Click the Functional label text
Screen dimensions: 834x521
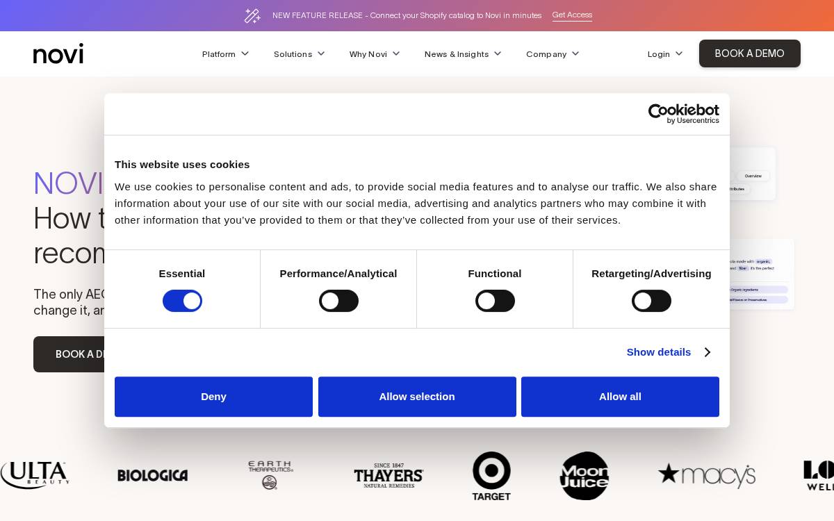tap(495, 274)
